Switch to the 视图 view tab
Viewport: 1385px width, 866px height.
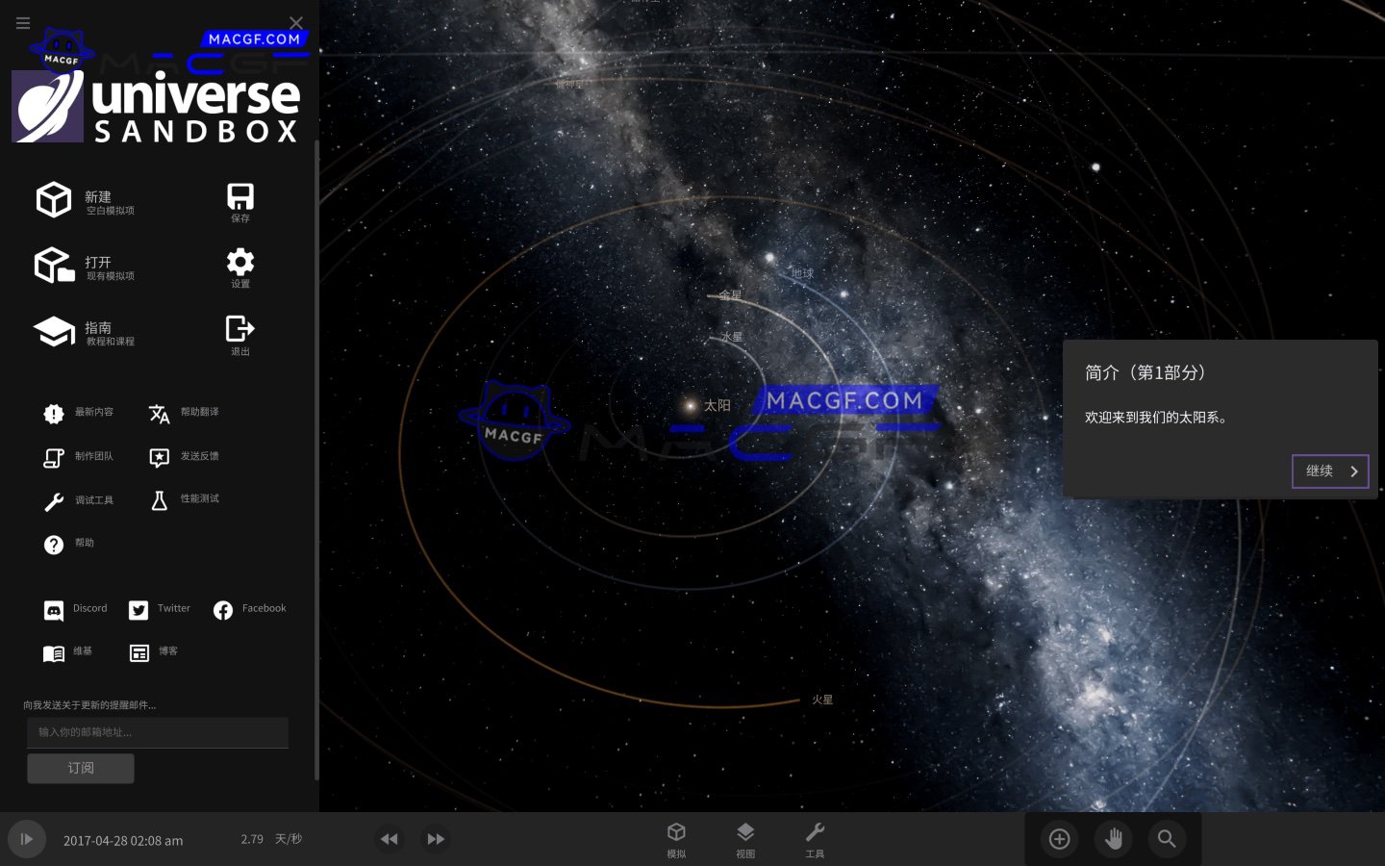(745, 839)
